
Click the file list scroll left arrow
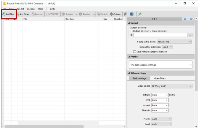point(3,126)
